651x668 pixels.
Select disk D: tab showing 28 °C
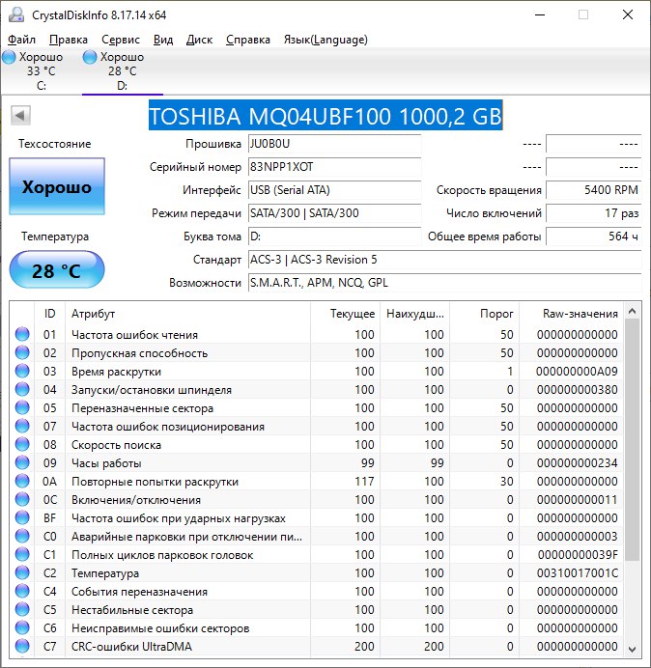tap(123, 71)
